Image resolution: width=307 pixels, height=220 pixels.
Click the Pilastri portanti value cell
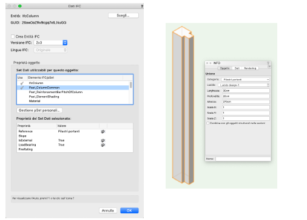pyautogui.click(x=69, y=131)
